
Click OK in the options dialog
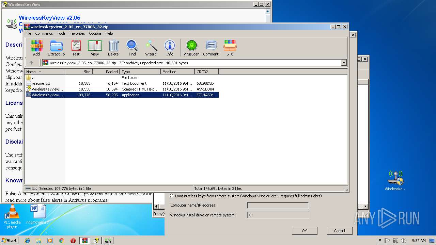point(304,231)
